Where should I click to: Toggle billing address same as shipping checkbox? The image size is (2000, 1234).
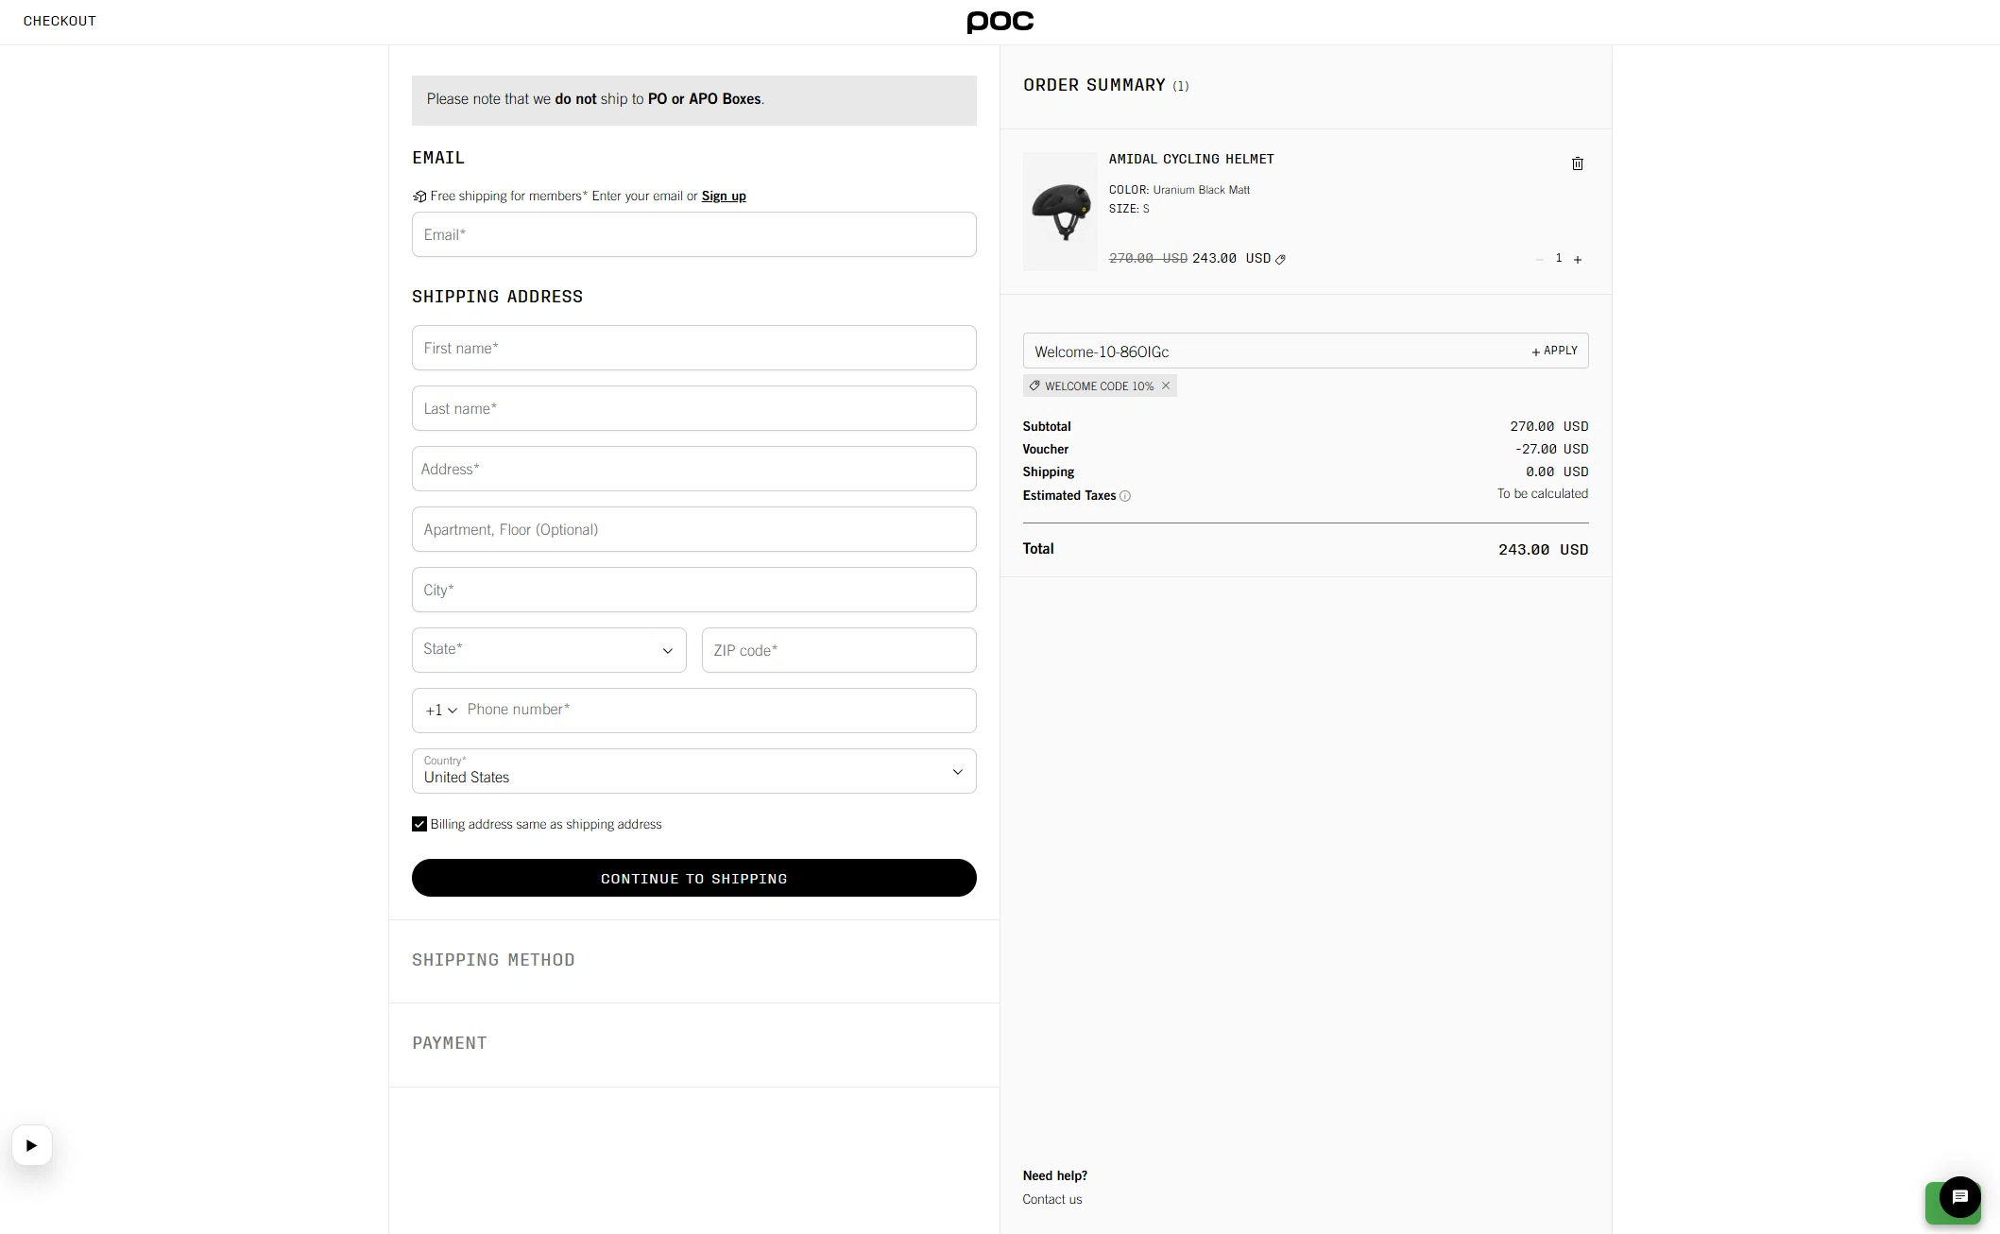pos(419,824)
